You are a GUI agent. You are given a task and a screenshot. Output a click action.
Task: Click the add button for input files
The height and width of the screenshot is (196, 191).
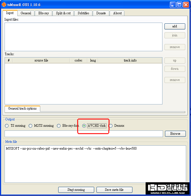tap(175, 26)
